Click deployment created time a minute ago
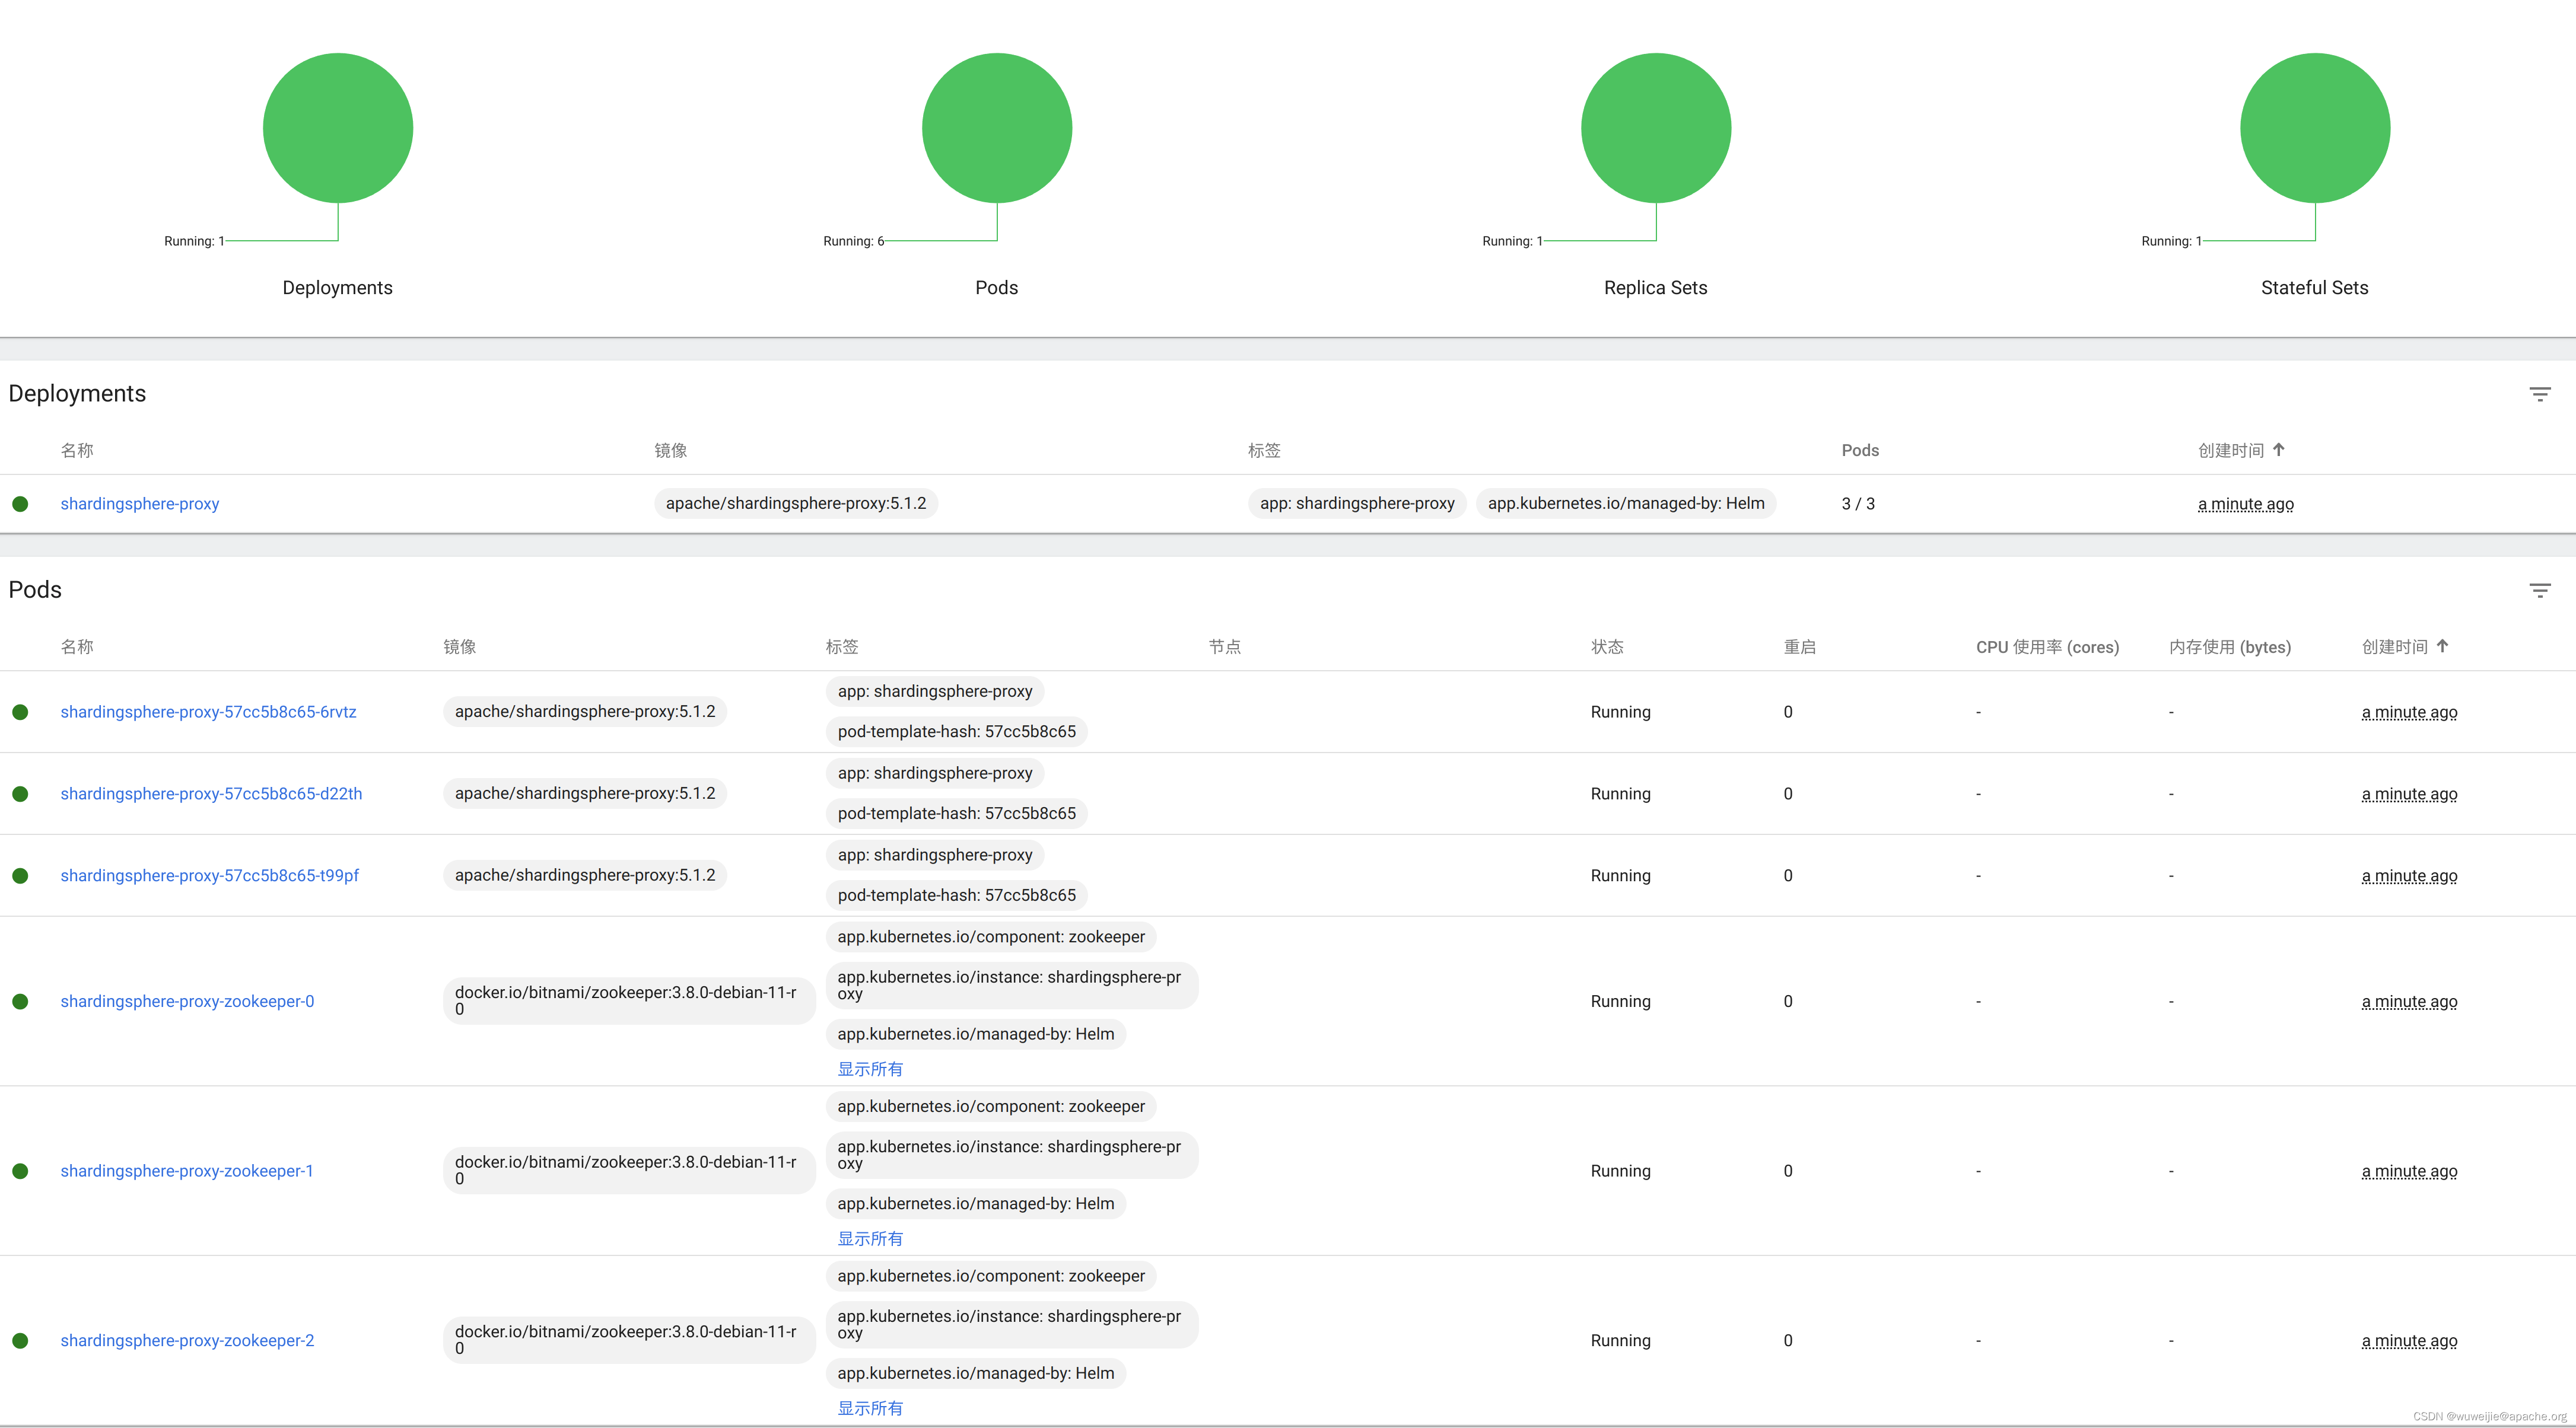This screenshot has height=1428, width=2576. click(2246, 503)
